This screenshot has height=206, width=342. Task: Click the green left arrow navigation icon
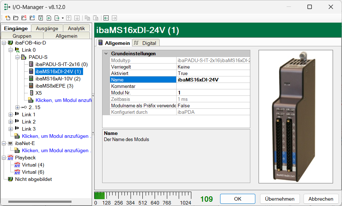coord(106,18)
